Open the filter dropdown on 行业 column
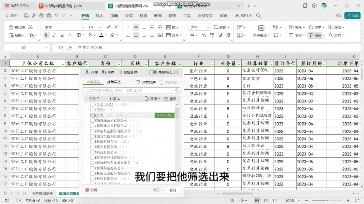The image size is (364, 204). coord(213,64)
